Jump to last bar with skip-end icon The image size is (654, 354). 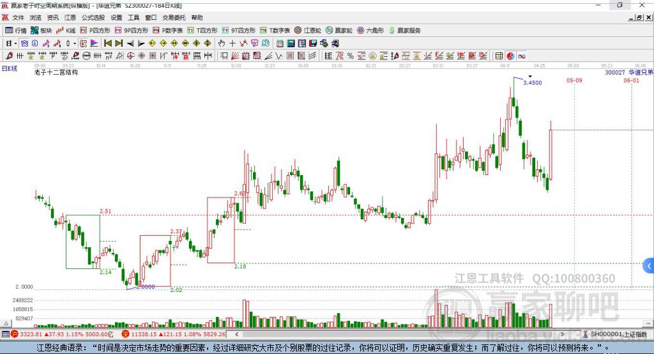pos(119,43)
